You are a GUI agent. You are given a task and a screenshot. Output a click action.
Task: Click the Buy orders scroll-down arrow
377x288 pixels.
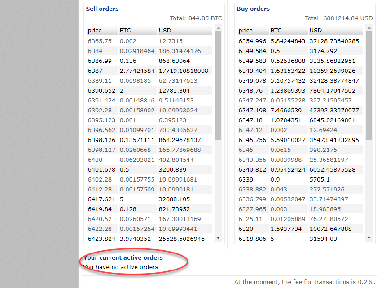(x=369, y=238)
